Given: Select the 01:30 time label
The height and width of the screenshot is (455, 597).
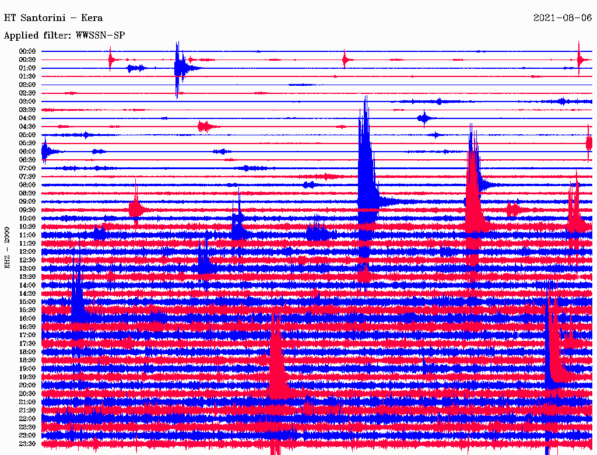Looking at the screenshot, I should coord(27,76).
